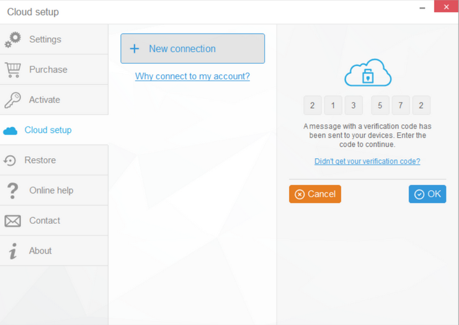This screenshot has height=325, width=459.
Task: Select the fourth code digit box showing 5
Action: tap(380, 105)
